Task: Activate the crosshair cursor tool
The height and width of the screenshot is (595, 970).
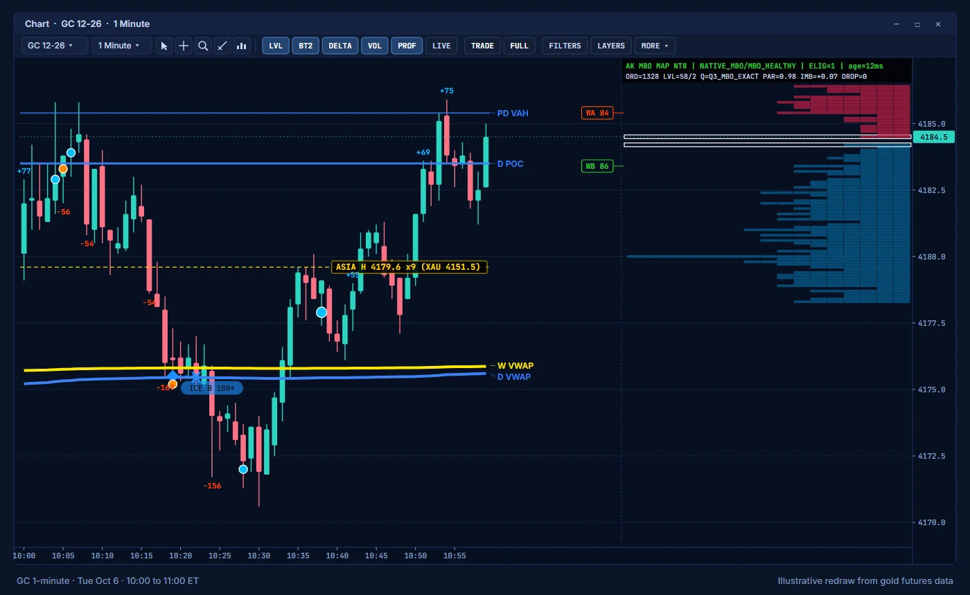Action: pos(184,46)
